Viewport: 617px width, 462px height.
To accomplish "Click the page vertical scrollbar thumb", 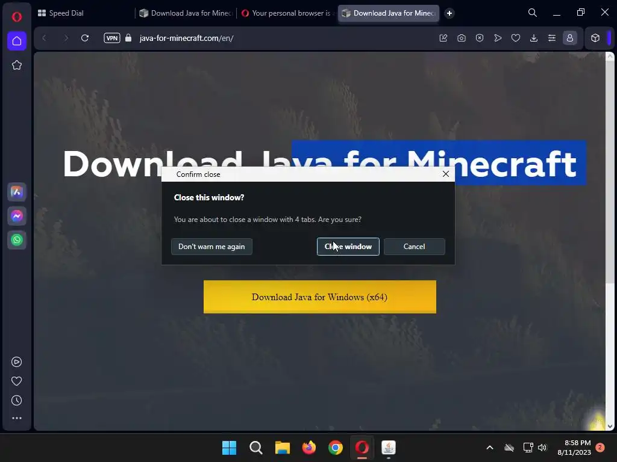I will coord(610,172).
